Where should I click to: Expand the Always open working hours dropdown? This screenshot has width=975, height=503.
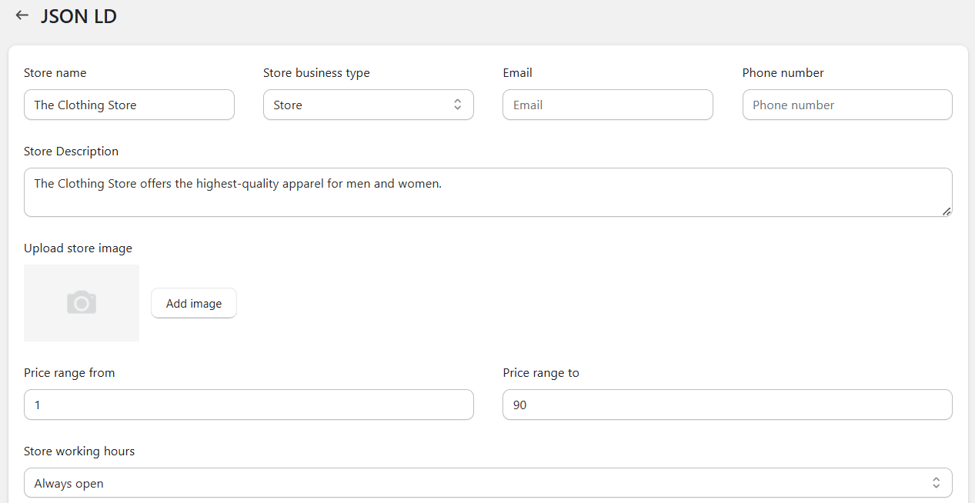pos(487,483)
